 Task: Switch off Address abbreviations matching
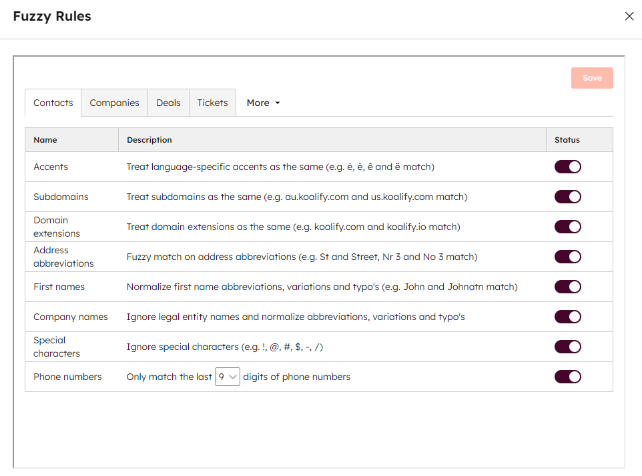point(567,257)
